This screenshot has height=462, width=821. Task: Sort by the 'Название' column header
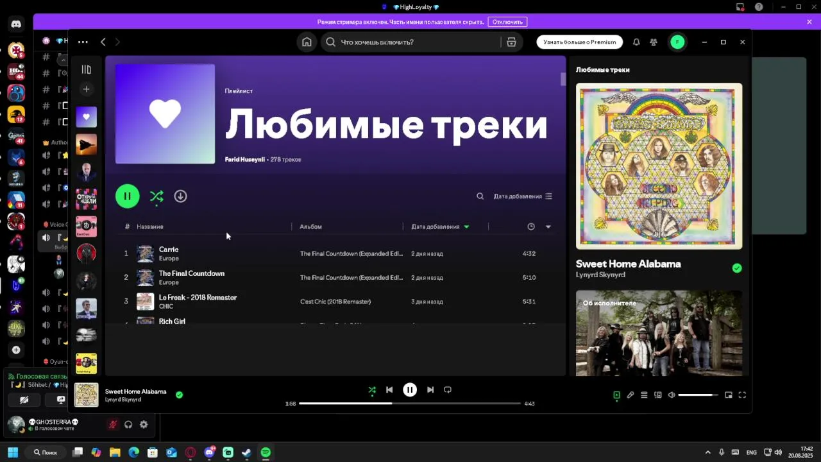point(149,227)
